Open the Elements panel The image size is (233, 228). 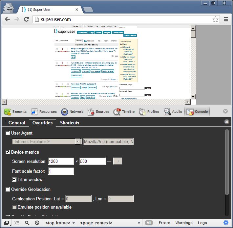[x=15, y=112]
